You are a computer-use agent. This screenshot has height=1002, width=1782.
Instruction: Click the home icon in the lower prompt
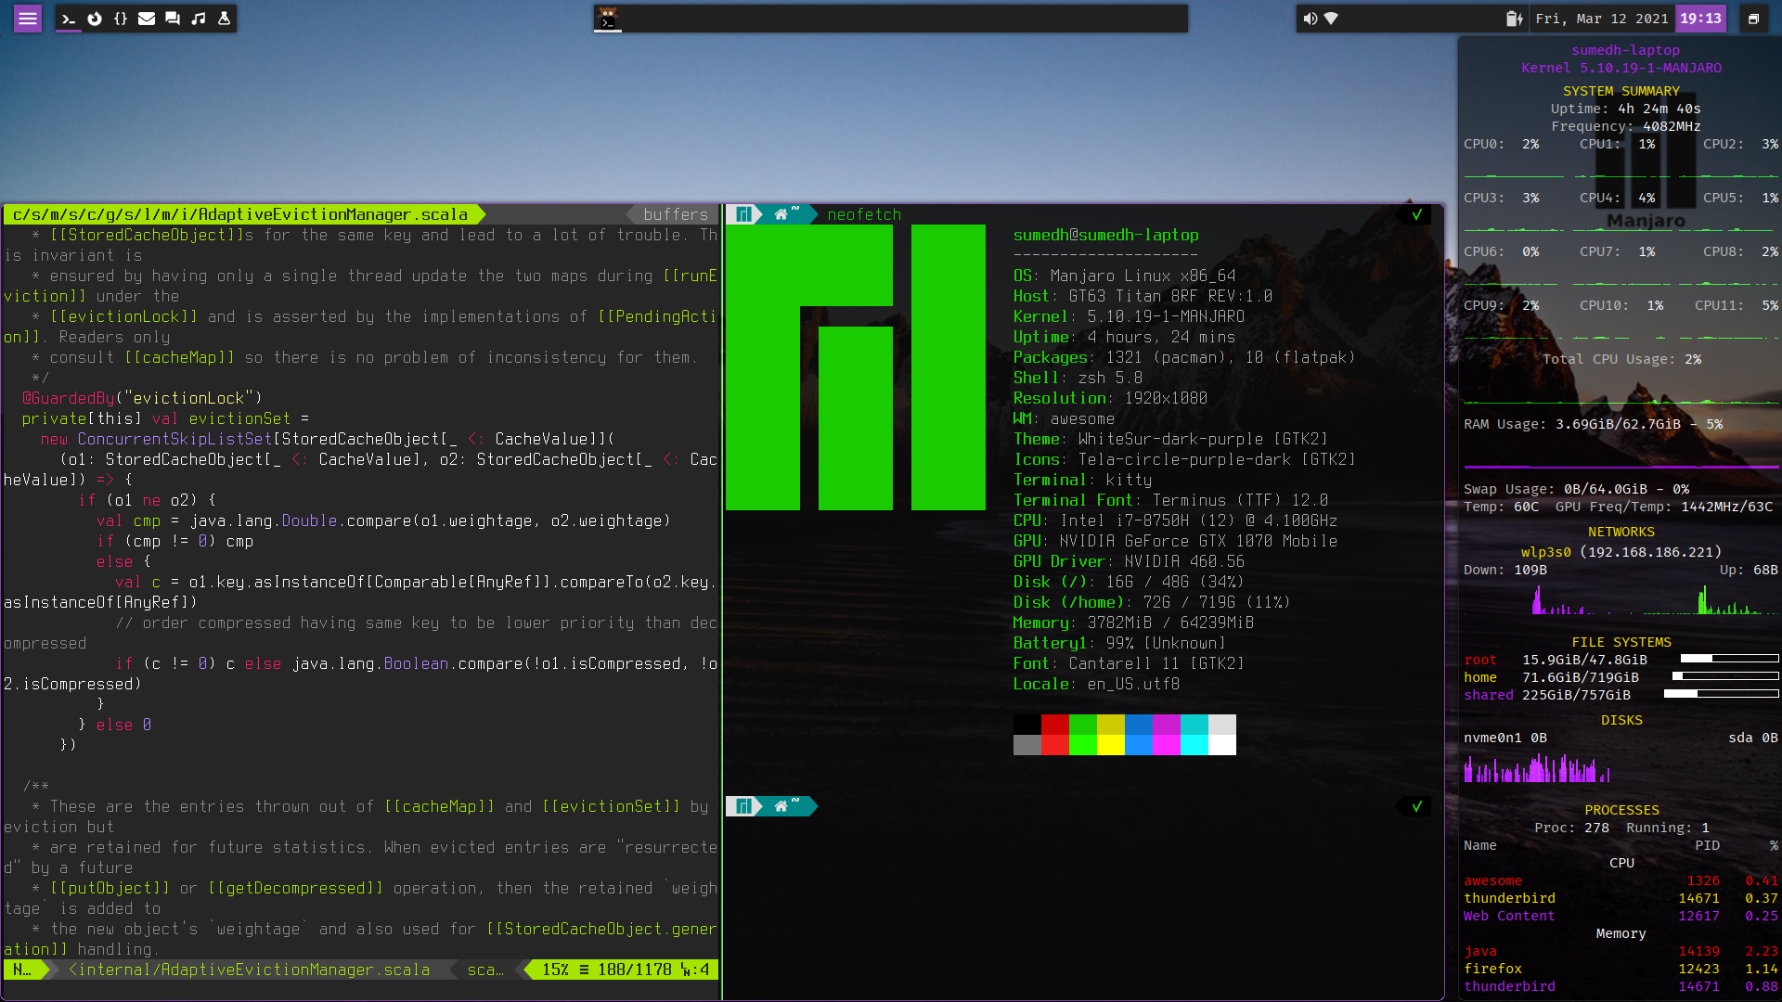click(781, 806)
